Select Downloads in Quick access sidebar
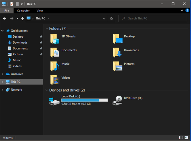Viewport: 191px width, 141px height. [20, 42]
